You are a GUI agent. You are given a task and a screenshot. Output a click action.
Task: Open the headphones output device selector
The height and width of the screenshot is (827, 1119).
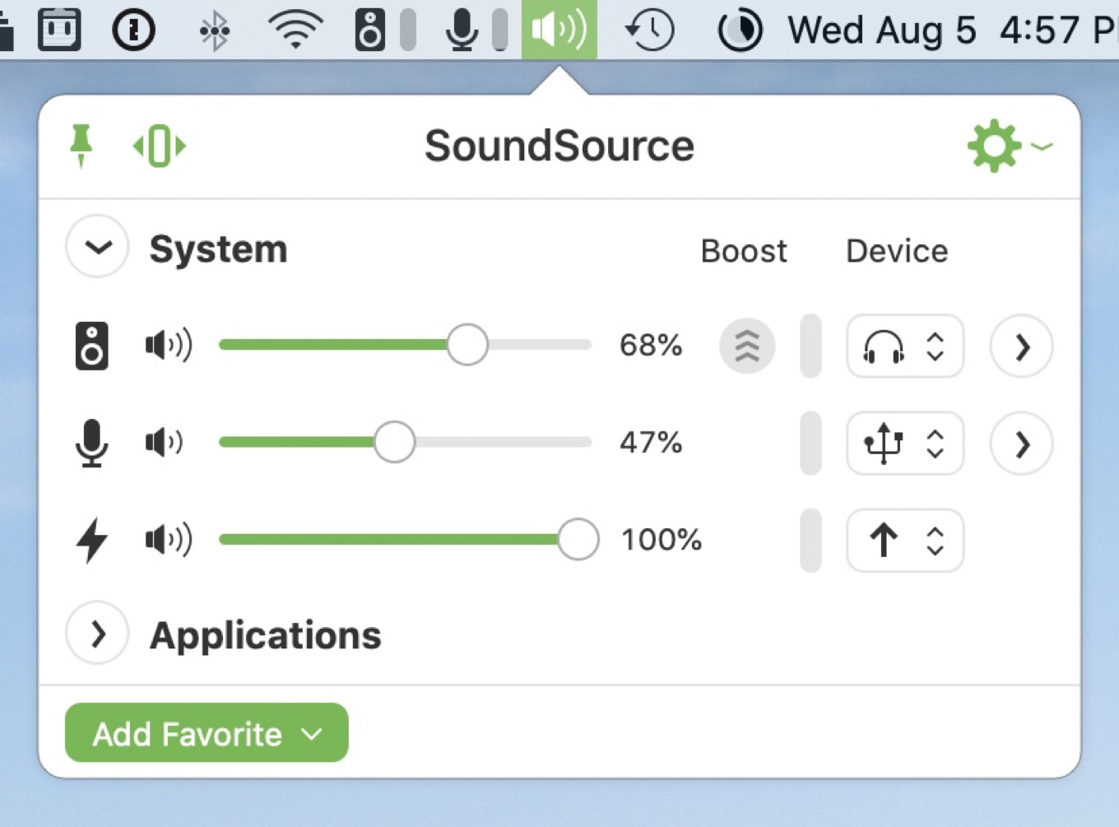(x=904, y=346)
